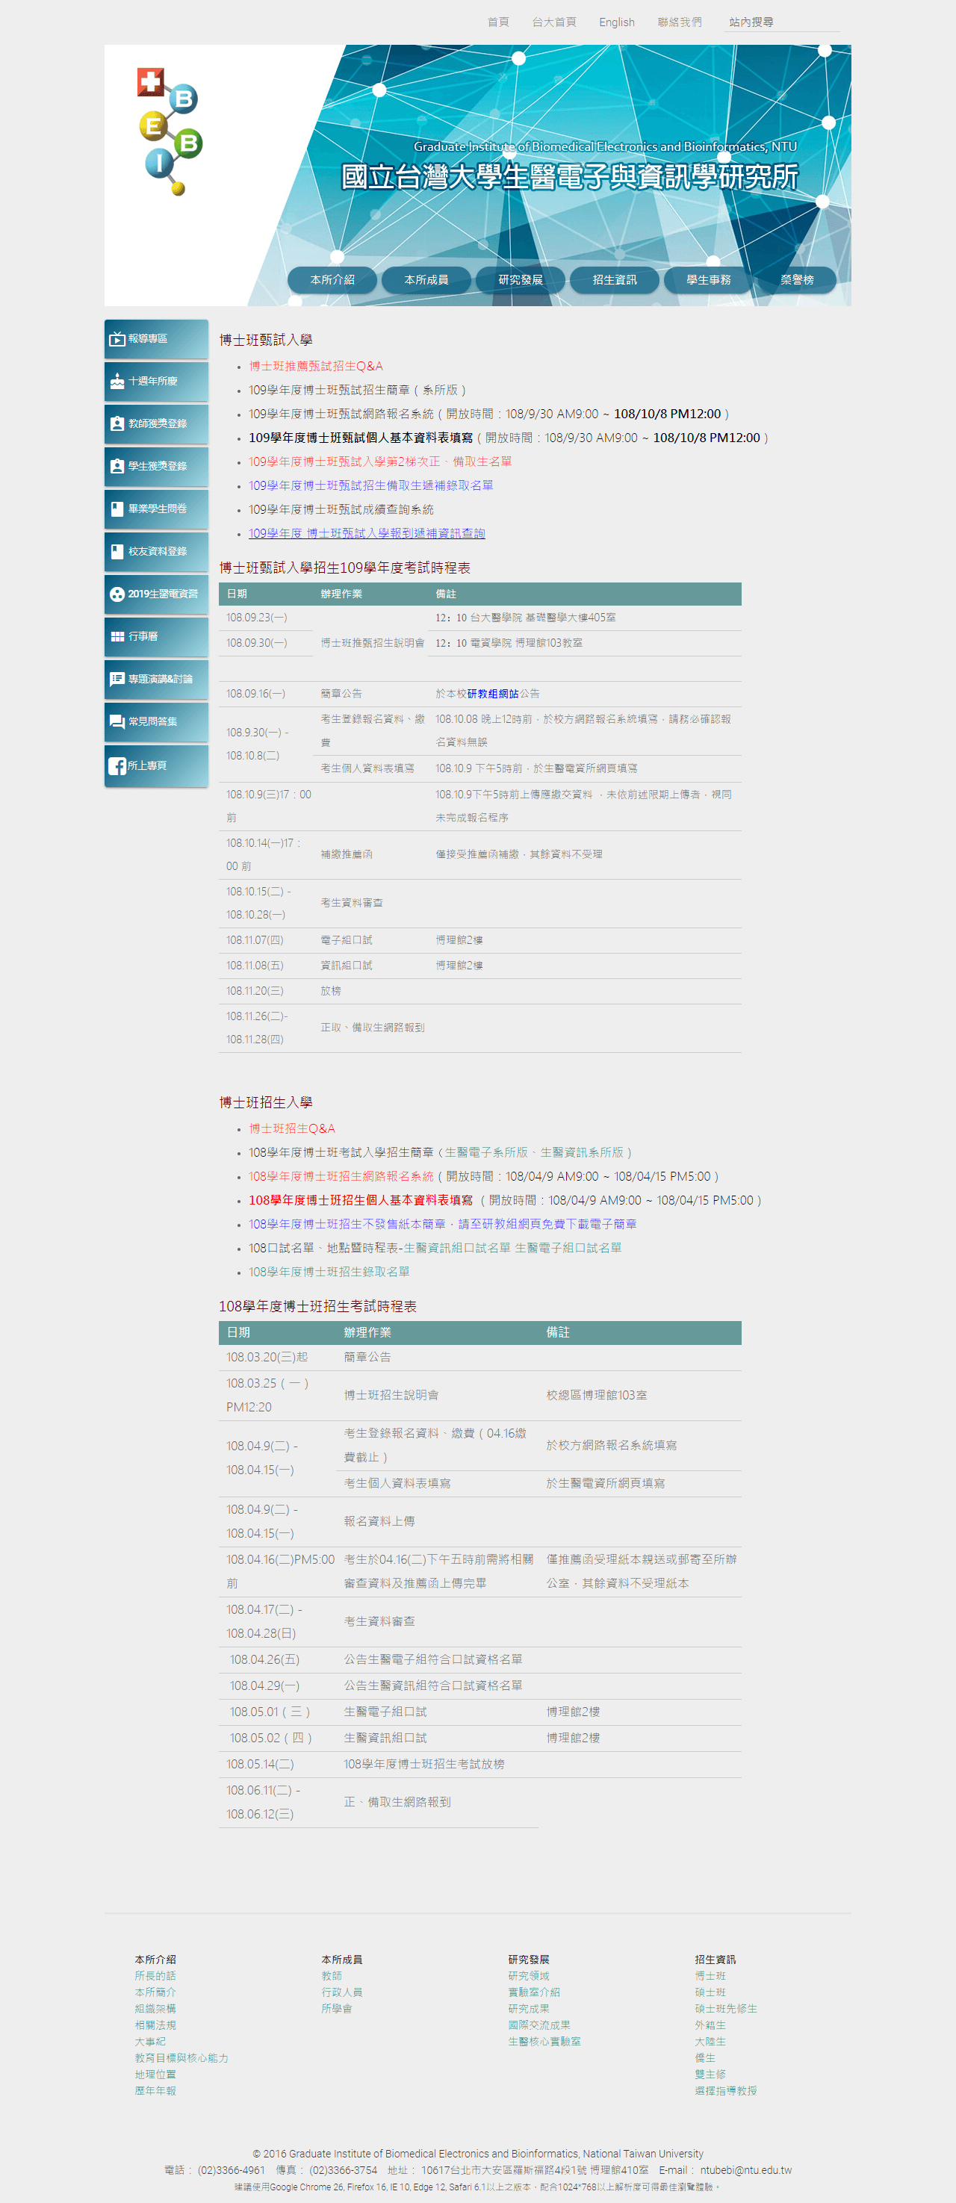Viewport: 956px width, 2203px height.
Task: Open 博士班推薦甄試招生Q&A link
Action: (315, 366)
